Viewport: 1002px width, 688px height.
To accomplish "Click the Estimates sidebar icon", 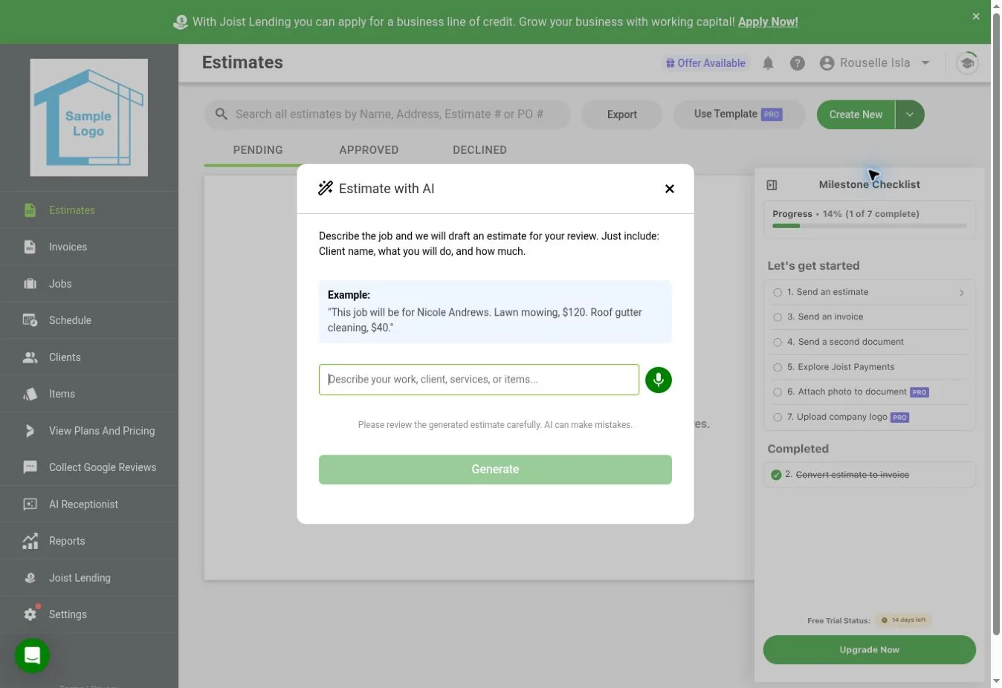I will tap(30, 210).
